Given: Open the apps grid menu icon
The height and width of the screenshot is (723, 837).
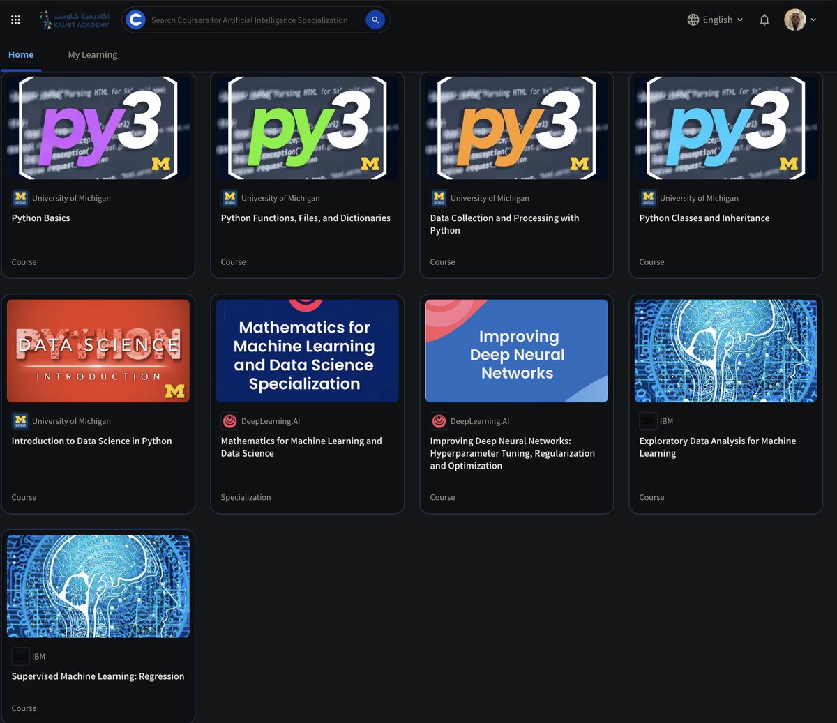Looking at the screenshot, I should [15, 20].
